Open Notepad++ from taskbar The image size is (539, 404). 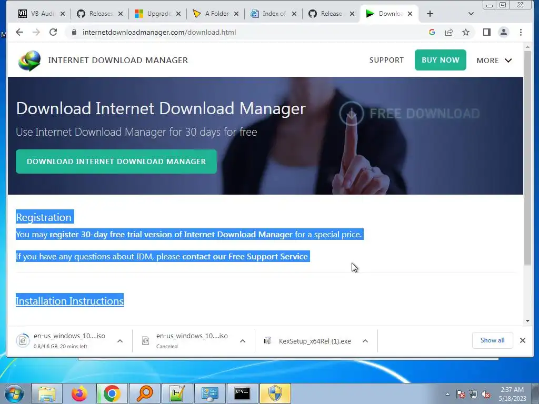(x=177, y=393)
